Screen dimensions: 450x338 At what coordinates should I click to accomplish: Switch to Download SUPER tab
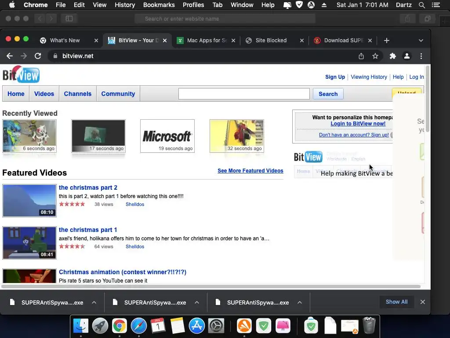344,40
